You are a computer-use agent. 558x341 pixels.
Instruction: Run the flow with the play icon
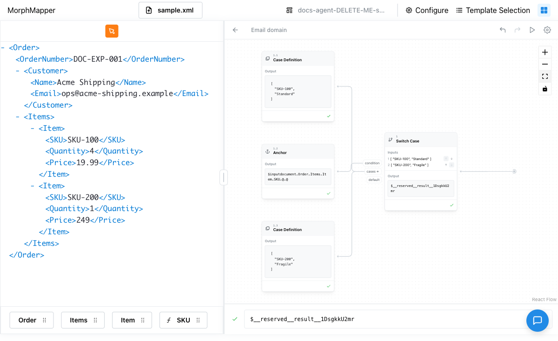(532, 30)
